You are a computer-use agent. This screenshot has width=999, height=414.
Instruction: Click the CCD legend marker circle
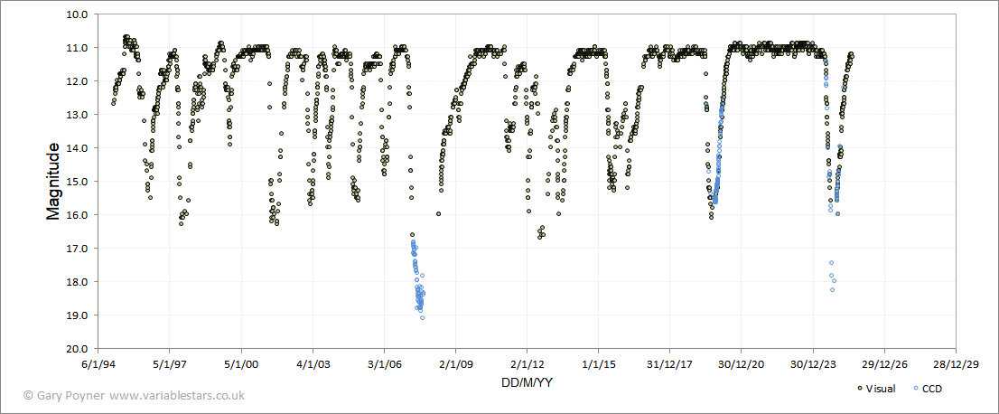click(x=916, y=389)
